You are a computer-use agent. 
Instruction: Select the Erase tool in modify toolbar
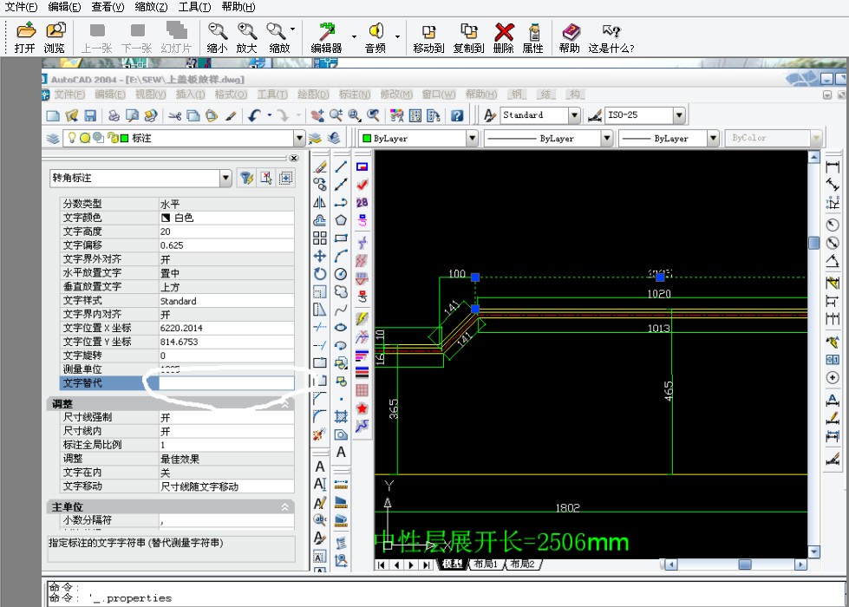[320, 166]
